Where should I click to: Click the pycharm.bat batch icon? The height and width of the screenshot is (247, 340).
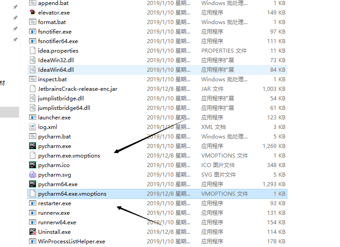tap(33, 136)
